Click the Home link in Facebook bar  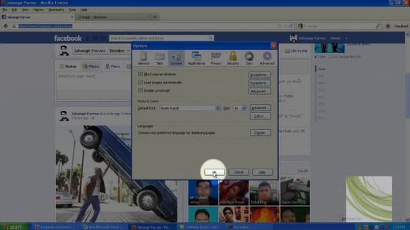[x=335, y=38]
